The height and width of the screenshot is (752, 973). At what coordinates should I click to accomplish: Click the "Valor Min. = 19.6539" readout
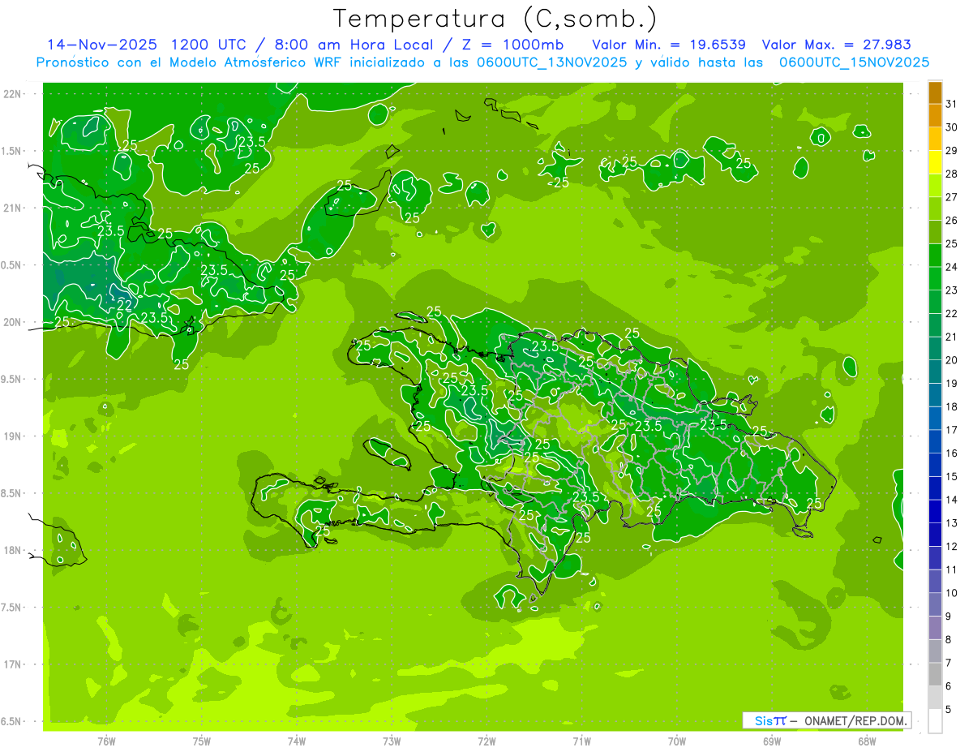(x=669, y=44)
